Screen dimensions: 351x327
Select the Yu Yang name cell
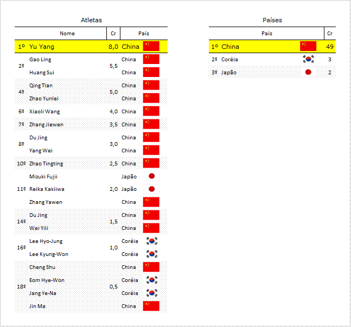pos(42,47)
